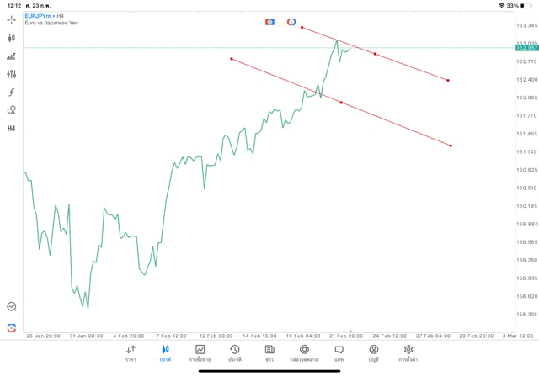Image resolution: width=539 pixels, height=376 pixels.
Task: Select the current price label 162.957
Action: coord(526,48)
